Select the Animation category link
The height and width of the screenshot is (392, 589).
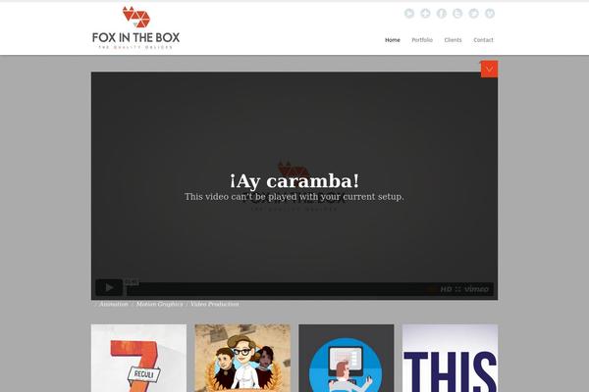tap(114, 304)
